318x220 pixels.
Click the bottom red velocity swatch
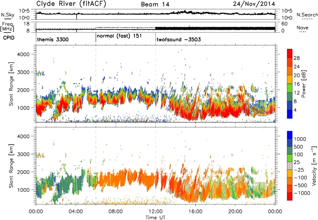click(290, 197)
